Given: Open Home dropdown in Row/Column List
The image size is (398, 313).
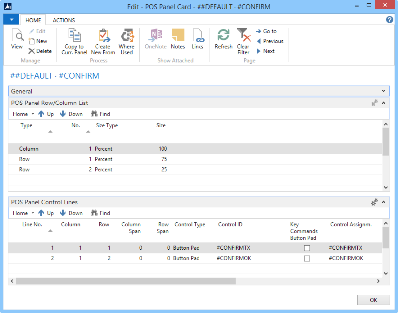Looking at the screenshot, I should [23, 114].
